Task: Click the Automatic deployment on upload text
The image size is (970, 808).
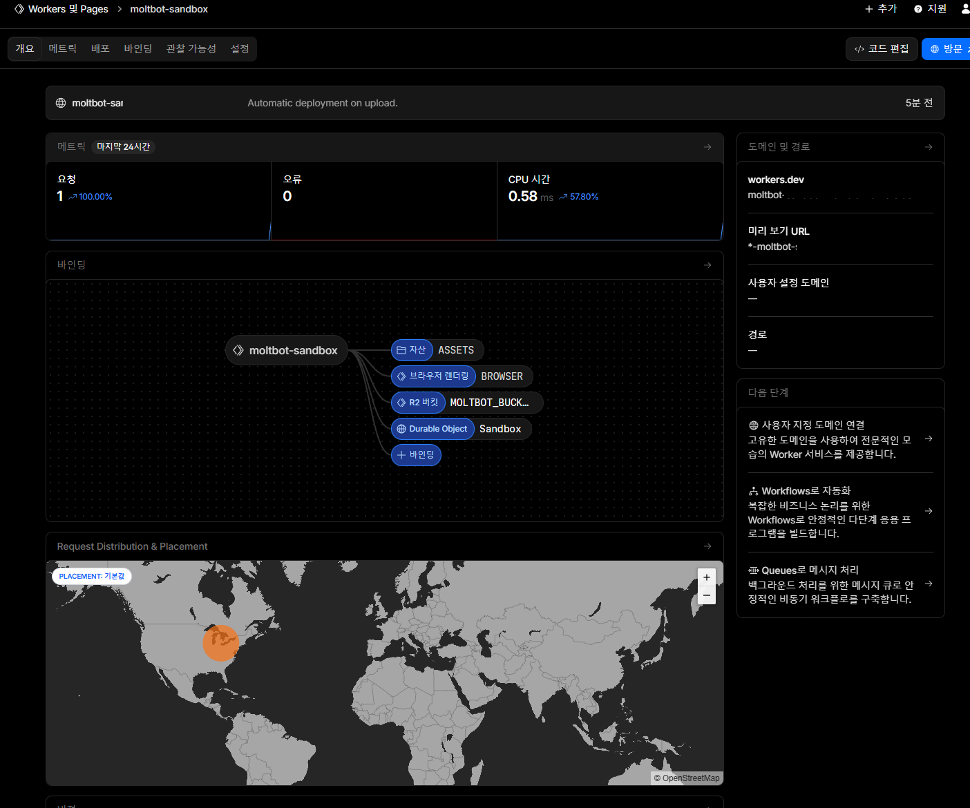Action: point(323,103)
